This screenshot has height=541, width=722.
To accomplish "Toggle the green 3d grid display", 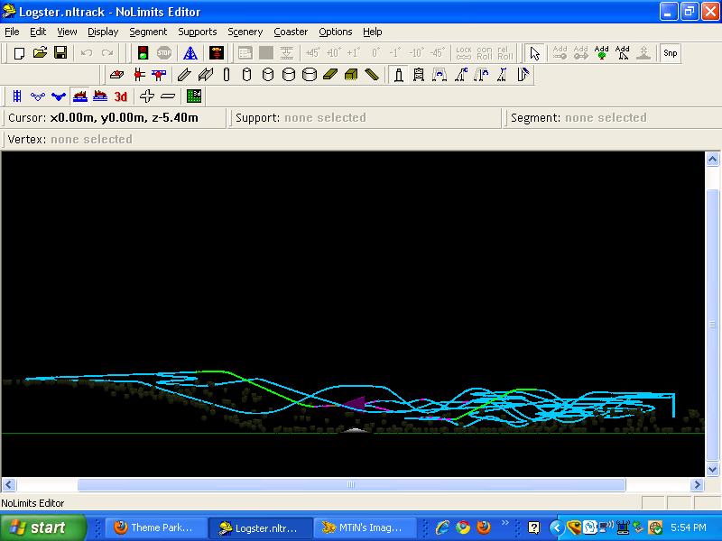I will pos(194,96).
